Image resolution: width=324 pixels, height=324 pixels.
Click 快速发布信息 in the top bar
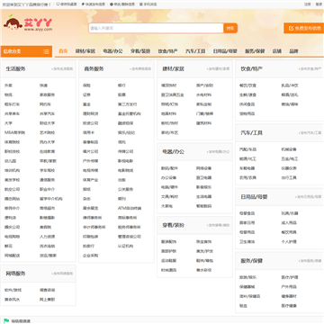click(94, 4)
